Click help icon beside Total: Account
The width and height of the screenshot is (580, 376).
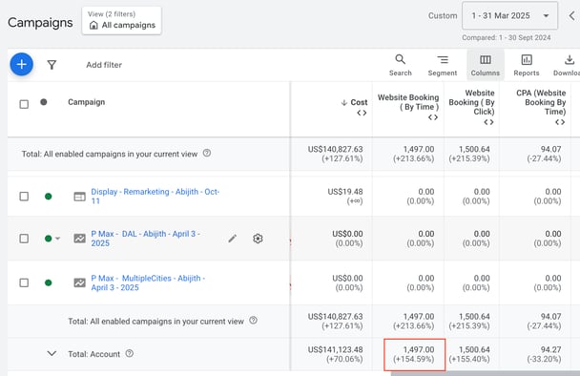point(129,353)
